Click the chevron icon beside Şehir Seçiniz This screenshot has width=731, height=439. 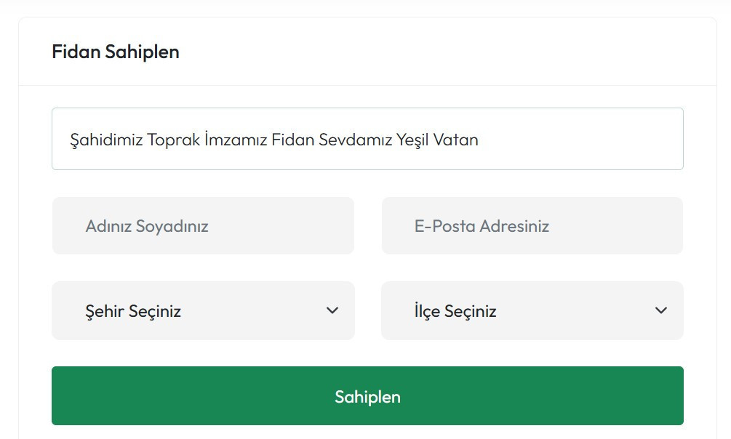[332, 310]
